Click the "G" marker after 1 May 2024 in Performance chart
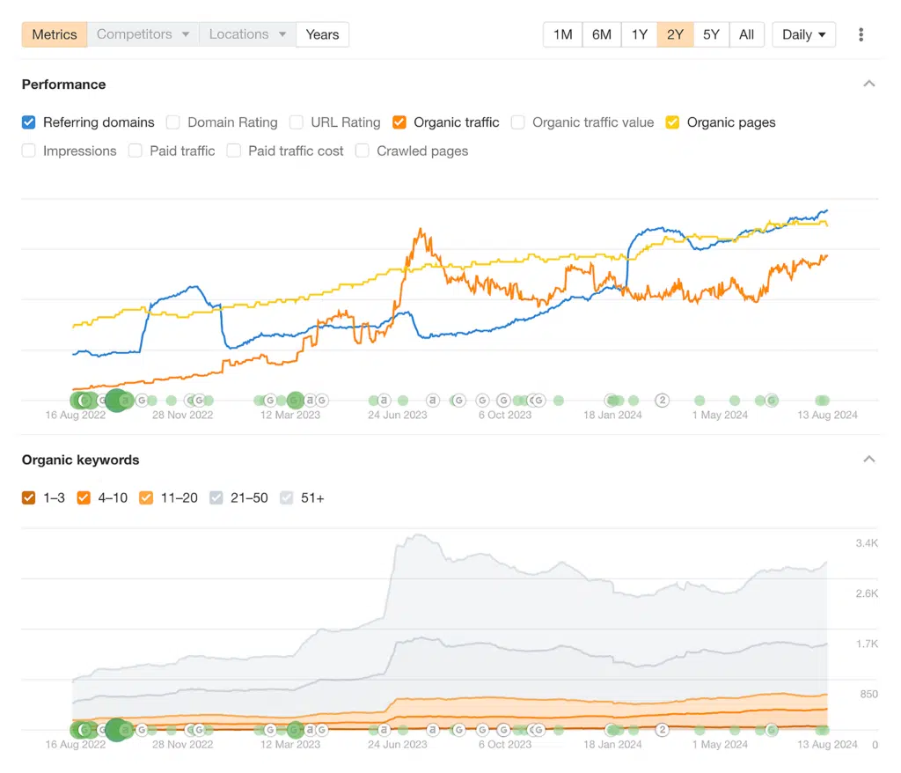This screenshot has width=901, height=773. click(772, 400)
